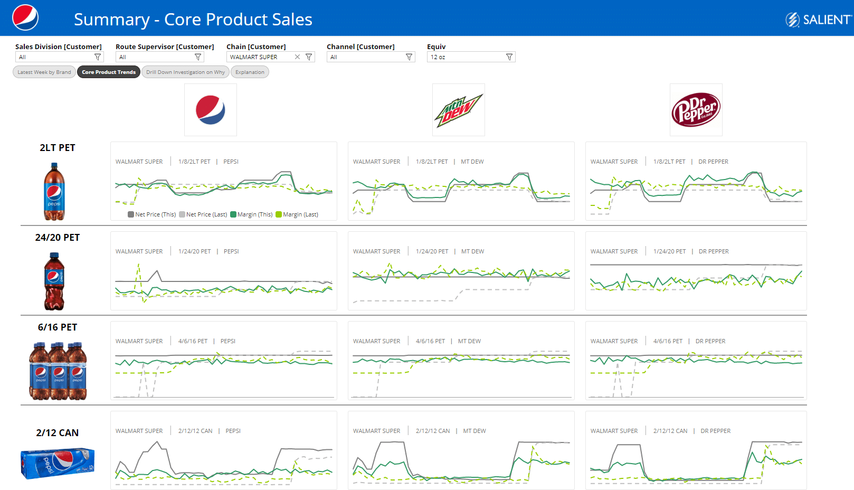The image size is (854, 490).
Task: Select the Mtn Dew brand logo
Action: [x=458, y=110]
